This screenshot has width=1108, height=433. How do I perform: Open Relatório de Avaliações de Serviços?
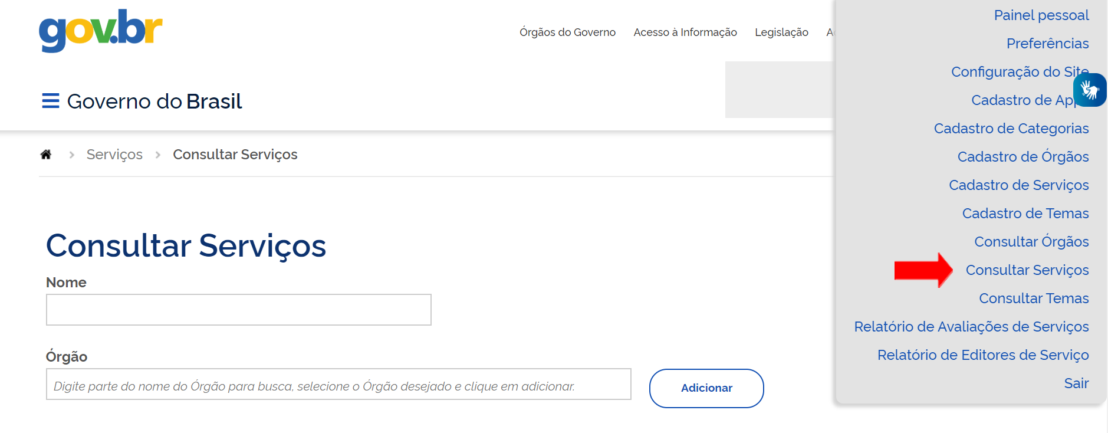click(x=971, y=327)
